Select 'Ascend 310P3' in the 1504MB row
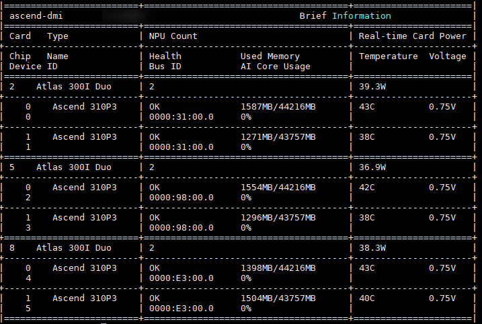Image resolution: width=482 pixels, height=324 pixels. [85, 298]
